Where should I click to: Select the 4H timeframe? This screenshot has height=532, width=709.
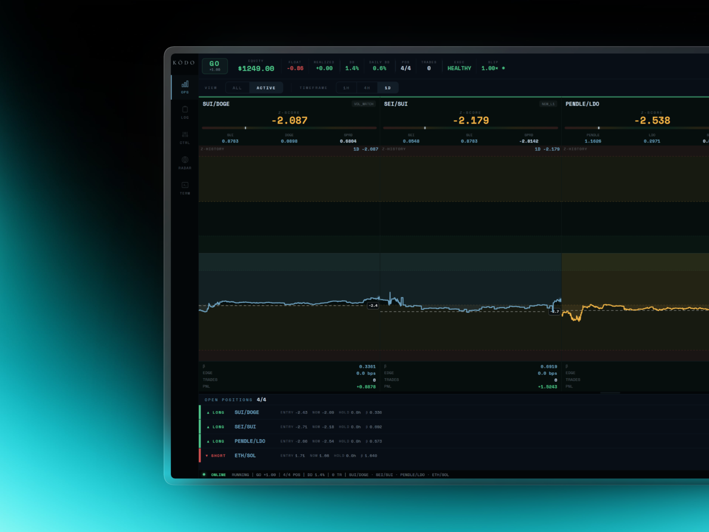366,88
